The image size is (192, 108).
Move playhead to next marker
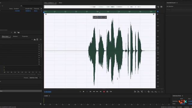101,91
